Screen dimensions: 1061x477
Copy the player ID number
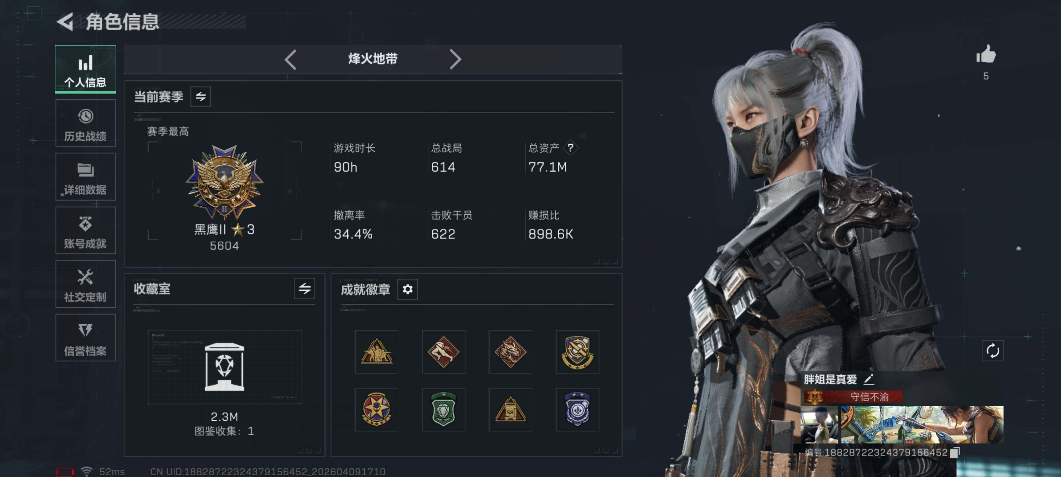click(955, 452)
